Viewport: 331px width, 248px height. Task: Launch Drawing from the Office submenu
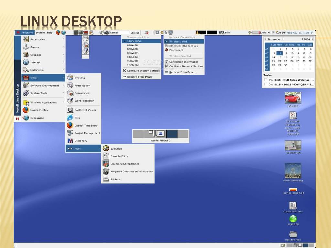coord(83,78)
